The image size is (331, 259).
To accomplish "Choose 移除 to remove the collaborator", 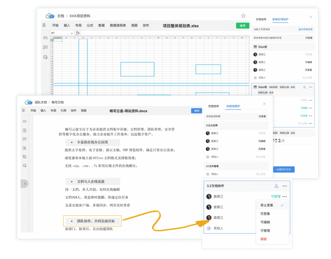I will click(x=272, y=239).
